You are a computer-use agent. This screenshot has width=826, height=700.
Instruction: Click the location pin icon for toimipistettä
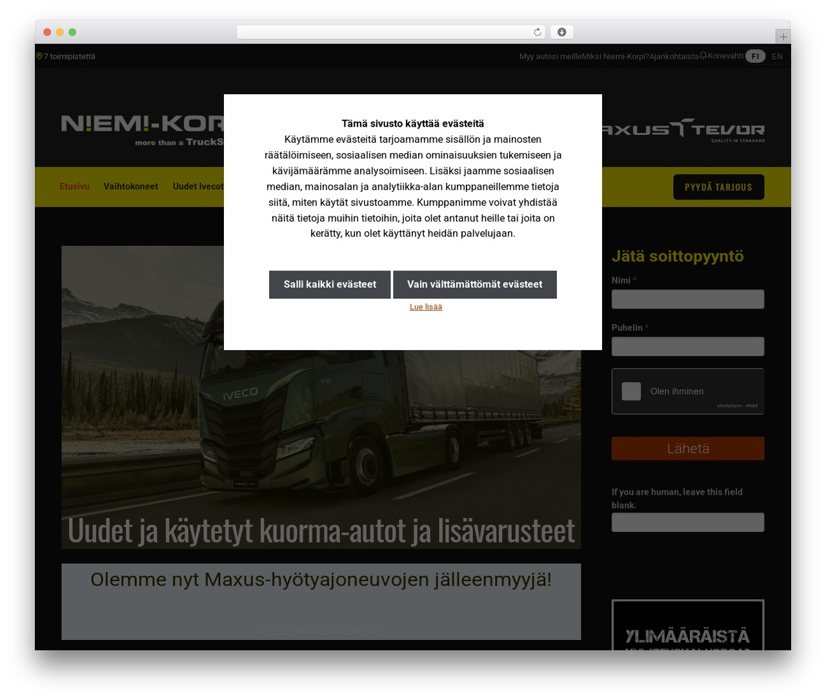39,56
